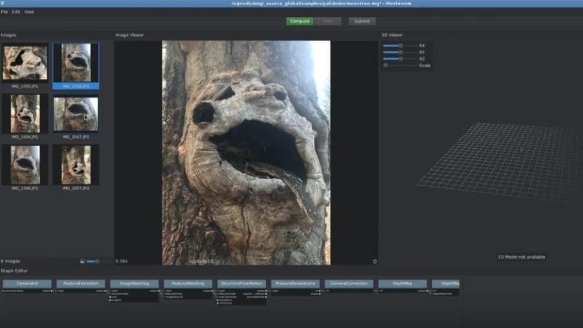Select the FeatureMatching node

[x=188, y=284]
